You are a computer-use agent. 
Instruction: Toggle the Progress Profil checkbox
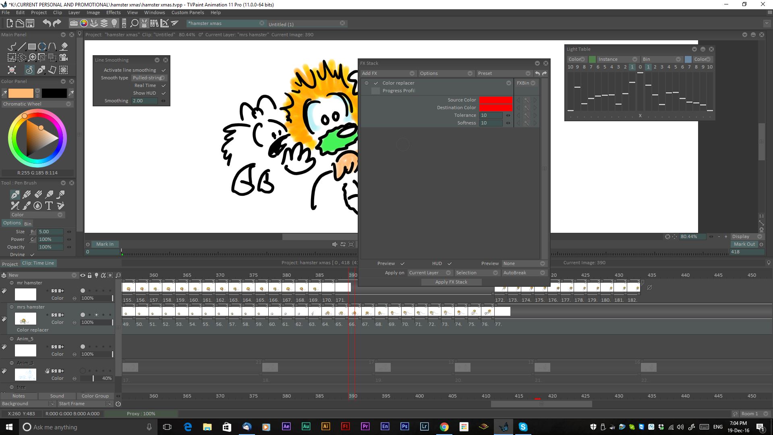click(375, 91)
